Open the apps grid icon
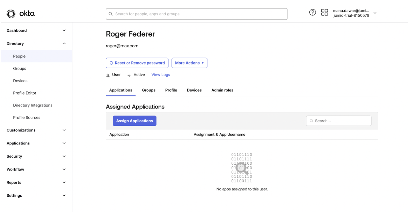 coord(325,13)
